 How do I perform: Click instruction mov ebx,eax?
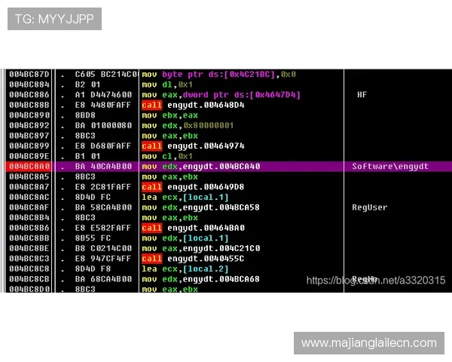pyautogui.click(x=169, y=115)
